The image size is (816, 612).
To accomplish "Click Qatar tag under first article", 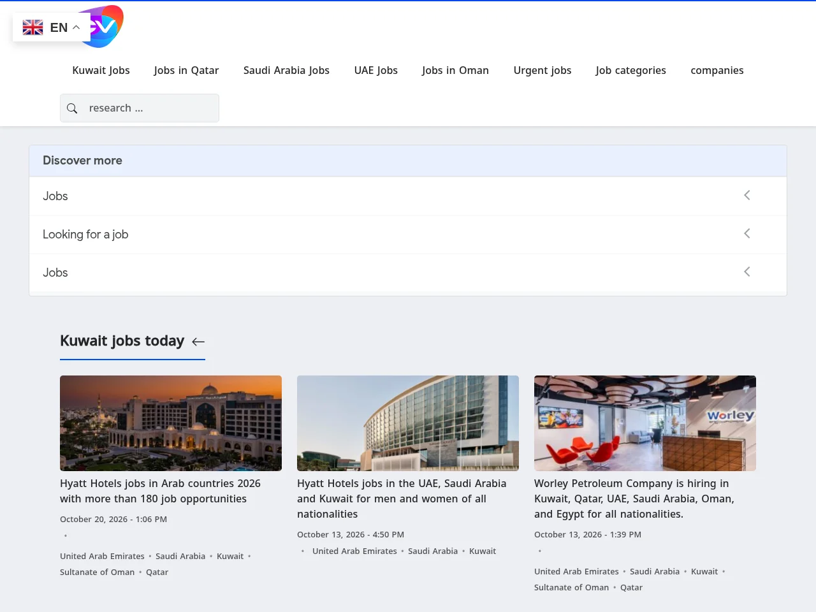I will (x=157, y=572).
